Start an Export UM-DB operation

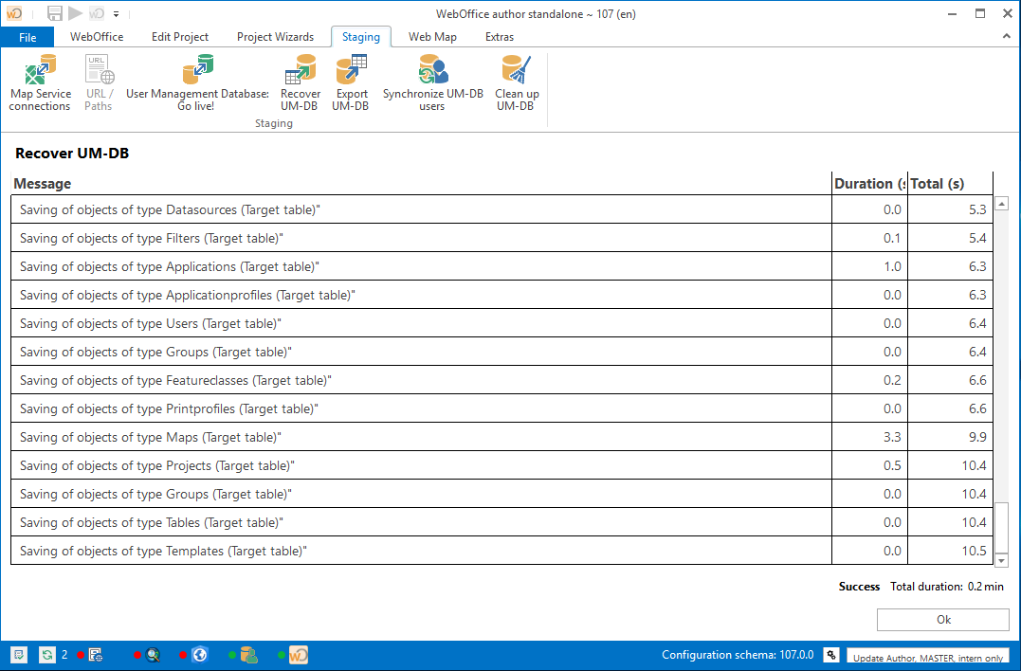351,81
